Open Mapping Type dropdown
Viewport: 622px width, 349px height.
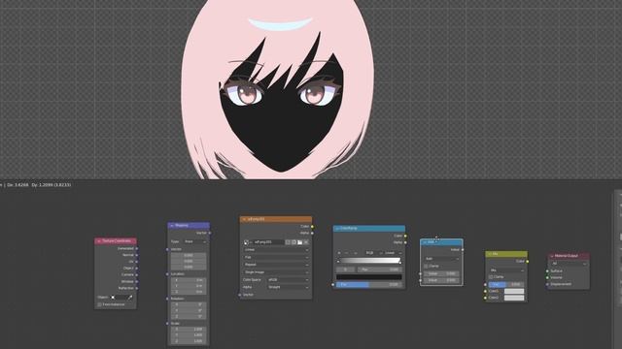pyautogui.click(x=194, y=241)
